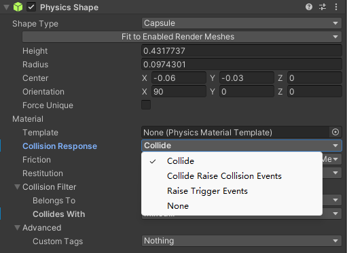Click the Orientation X field showing 90
Screen dimensions: 347x253
tap(179, 92)
